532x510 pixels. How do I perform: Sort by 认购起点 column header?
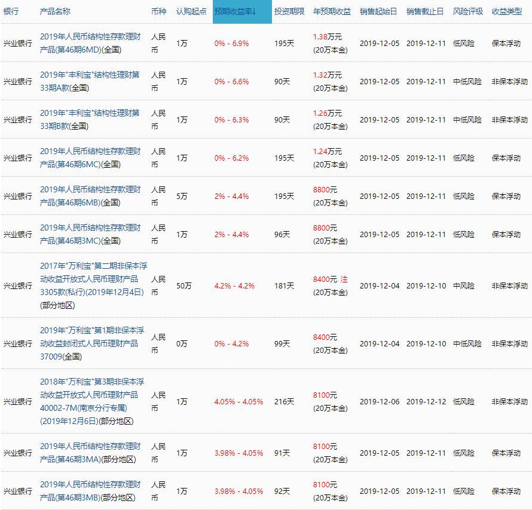pos(191,11)
